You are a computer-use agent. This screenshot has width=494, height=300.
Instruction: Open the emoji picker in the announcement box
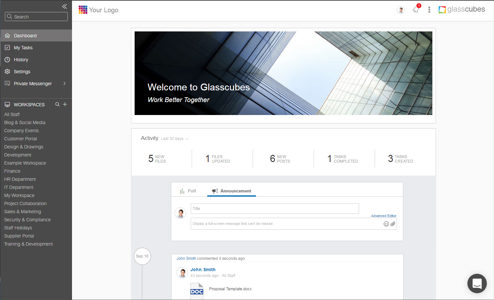(x=386, y=224)
